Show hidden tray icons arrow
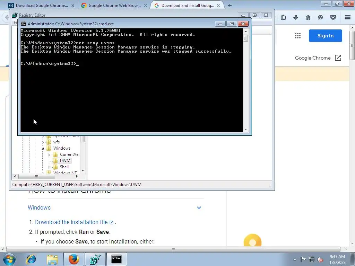 coord(295,259)
